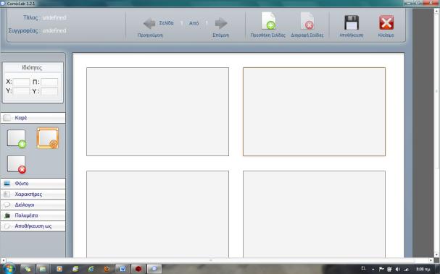This screenshot has height=274, width=440.
Task: Go to the previous page arrow
Action: tap(149, 24)
